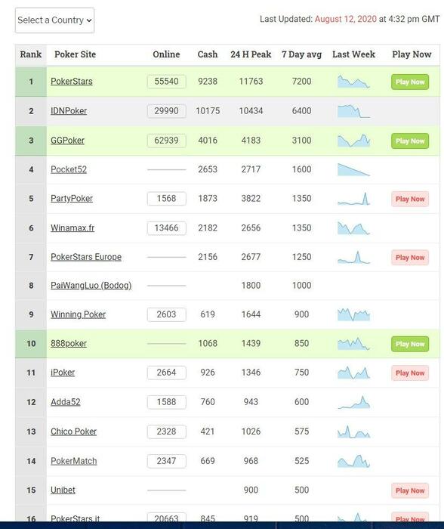Click the Winamax.fr weekly traffic chart

click(353, 228)
